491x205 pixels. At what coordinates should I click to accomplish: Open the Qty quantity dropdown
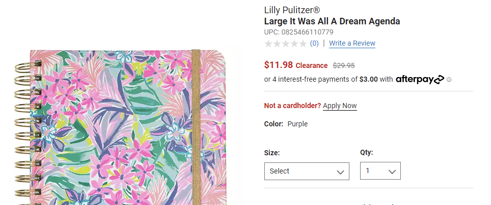point(379,171)
